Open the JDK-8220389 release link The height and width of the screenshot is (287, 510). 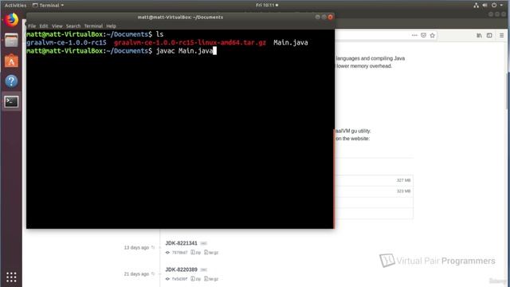(181, 269)
